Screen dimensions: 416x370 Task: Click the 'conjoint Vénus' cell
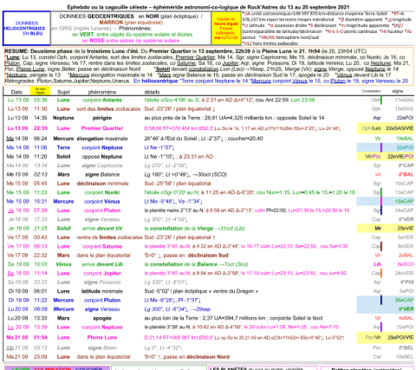(x=102, y=201)
